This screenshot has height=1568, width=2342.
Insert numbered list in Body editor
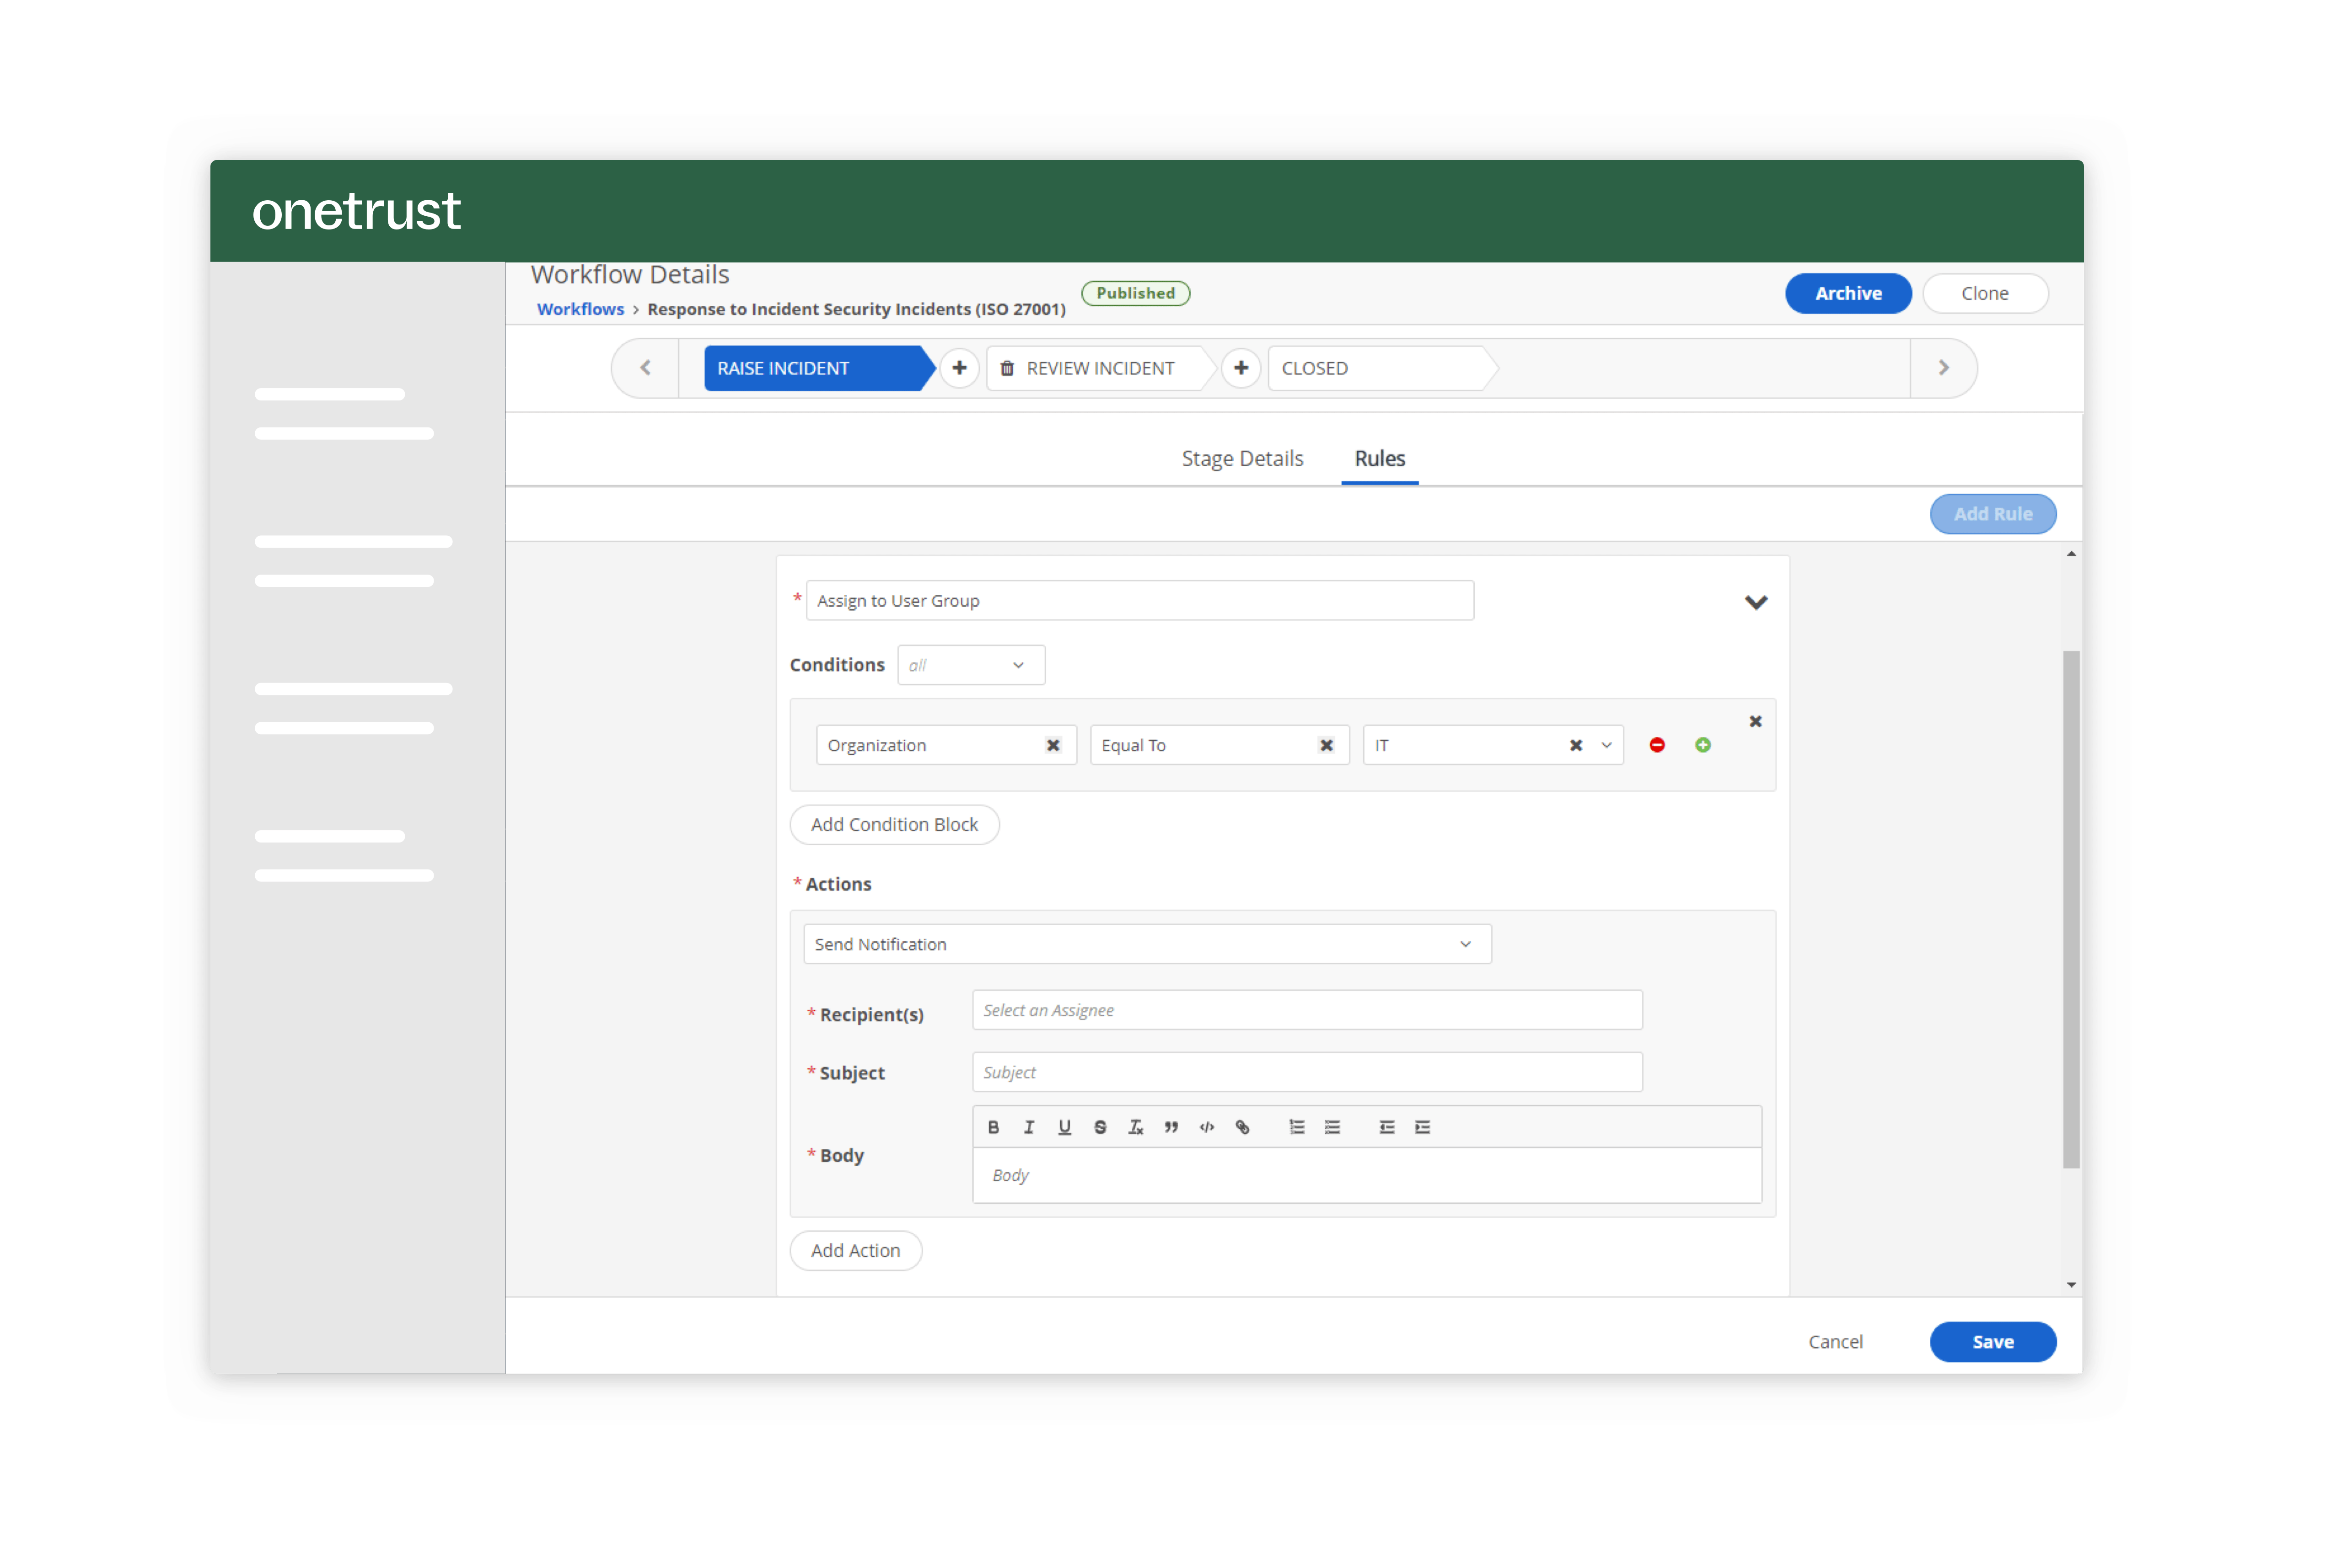pyautogui.click(x=1296, y=1127)
